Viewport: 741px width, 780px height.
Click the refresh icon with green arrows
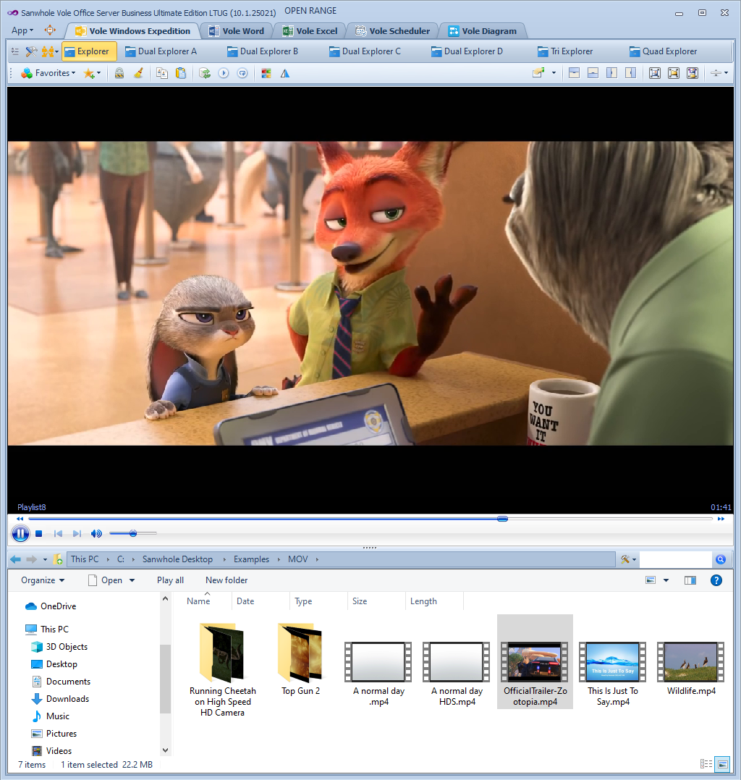point(205,73)
